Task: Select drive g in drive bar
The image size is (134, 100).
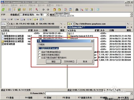Action: (23, 19)
